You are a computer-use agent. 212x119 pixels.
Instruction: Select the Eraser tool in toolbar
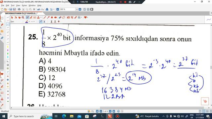point(76,18)
